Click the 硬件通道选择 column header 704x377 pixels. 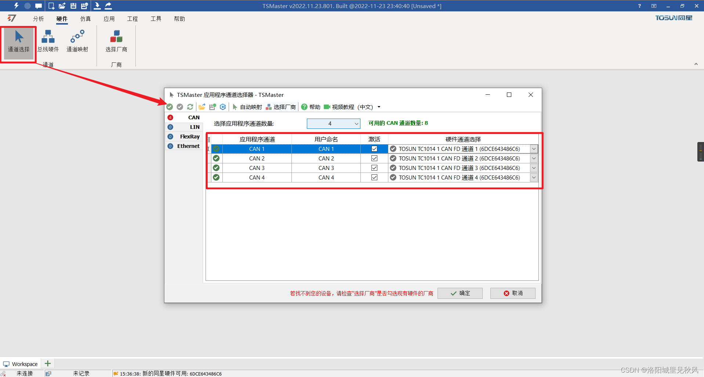[463, 139]
